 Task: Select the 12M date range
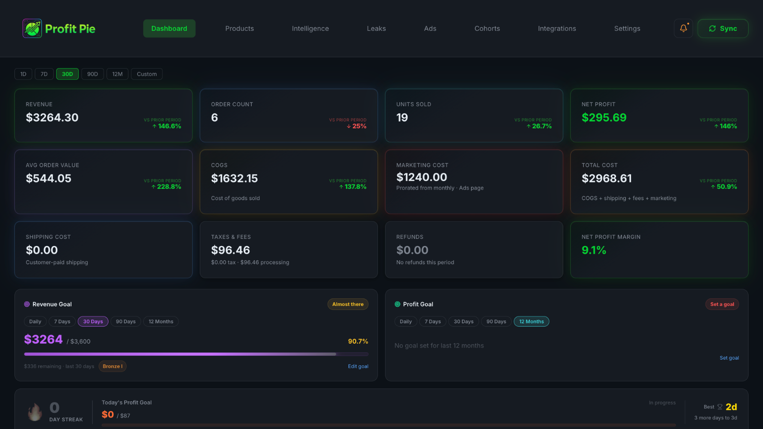pos(117,74)
